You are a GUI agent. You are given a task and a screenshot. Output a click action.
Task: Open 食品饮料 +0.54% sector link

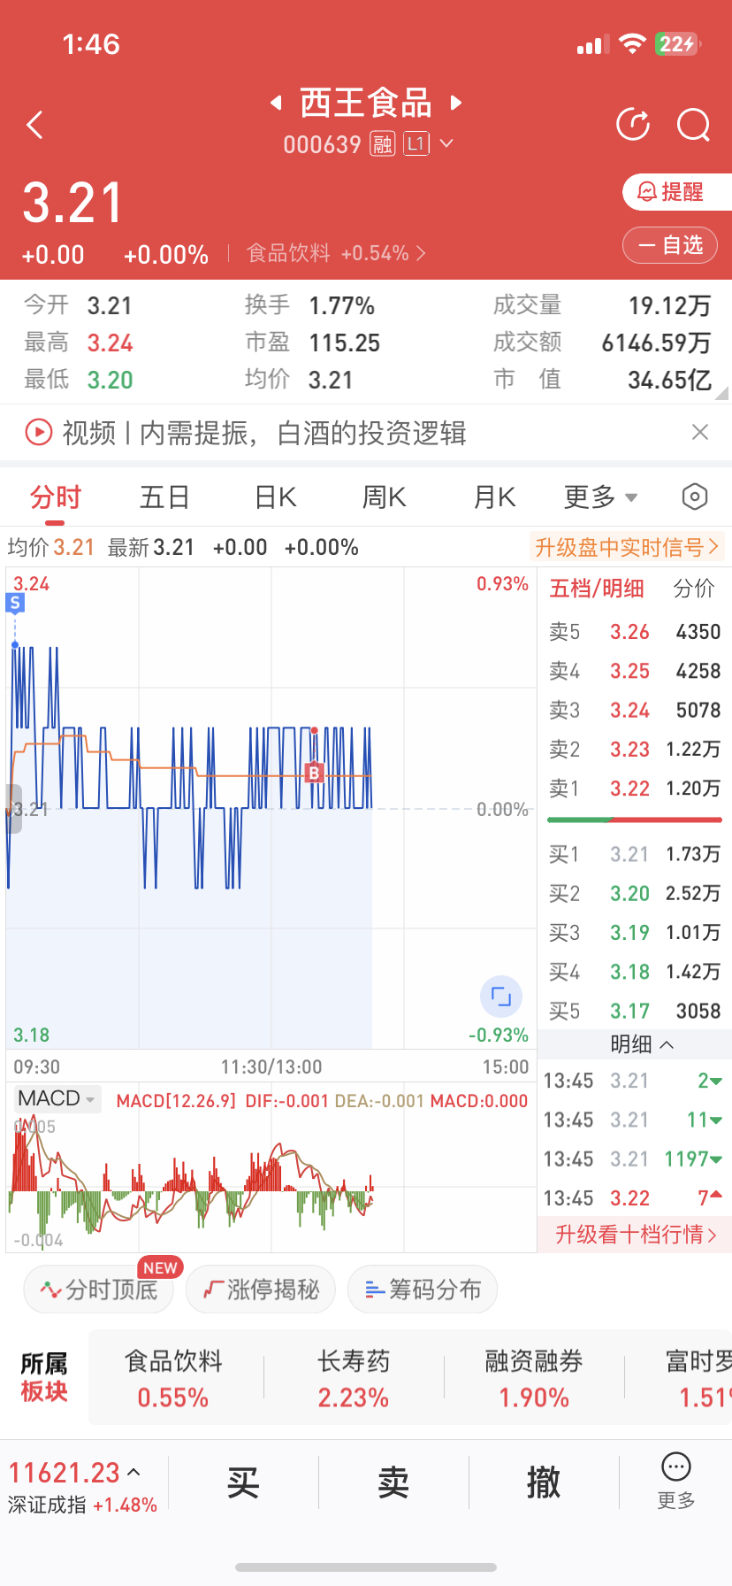(336, 254)
